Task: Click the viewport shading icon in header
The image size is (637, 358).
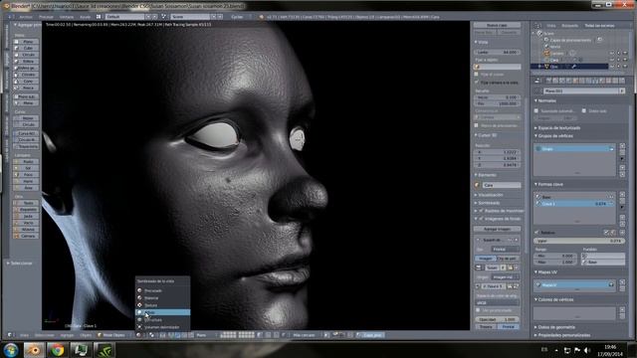Action: click(138, 335)
